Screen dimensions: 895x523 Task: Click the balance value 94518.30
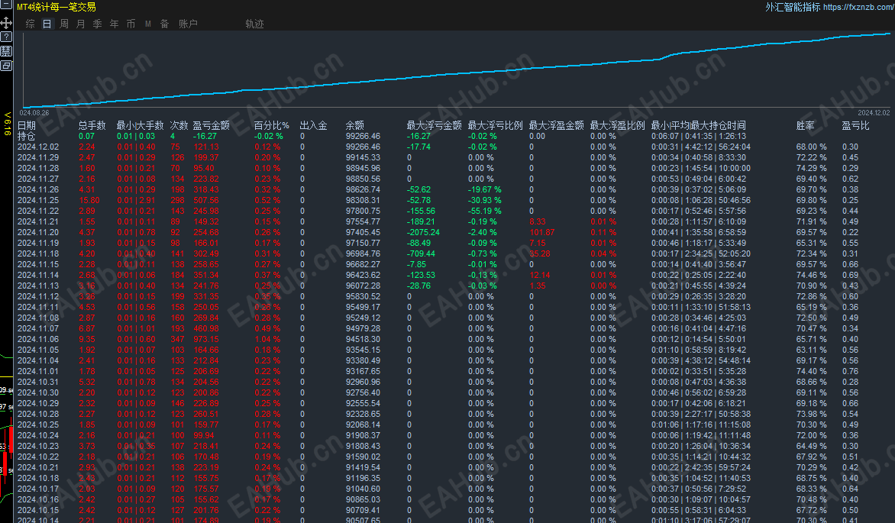(363, 339)
